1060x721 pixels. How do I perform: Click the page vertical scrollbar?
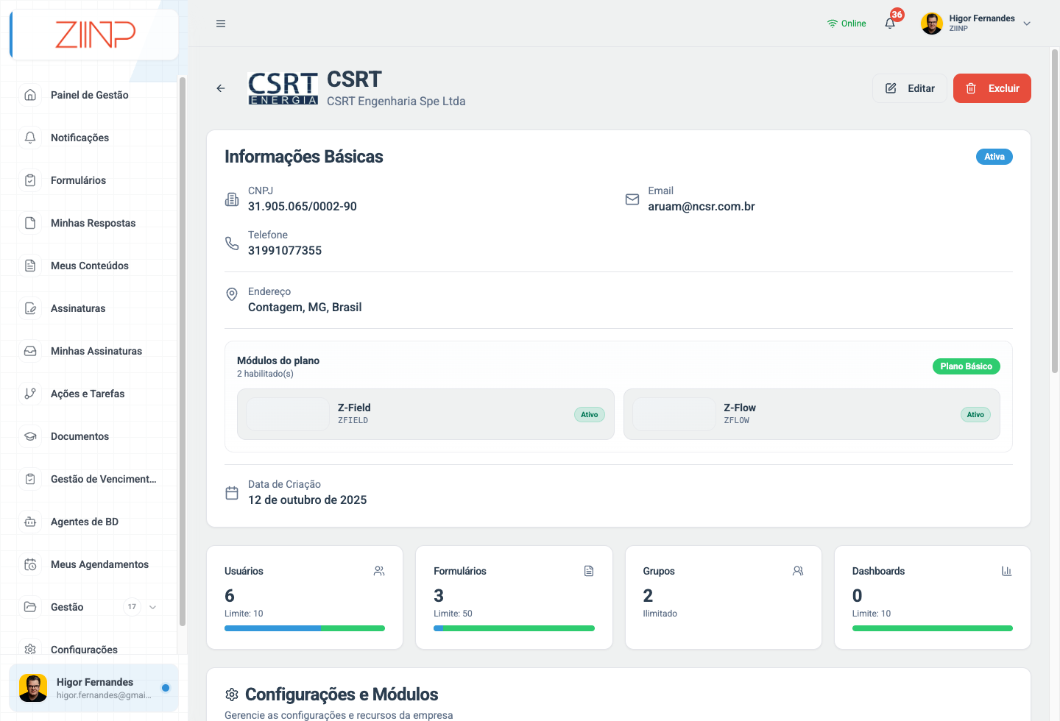tap(1054, 210)
